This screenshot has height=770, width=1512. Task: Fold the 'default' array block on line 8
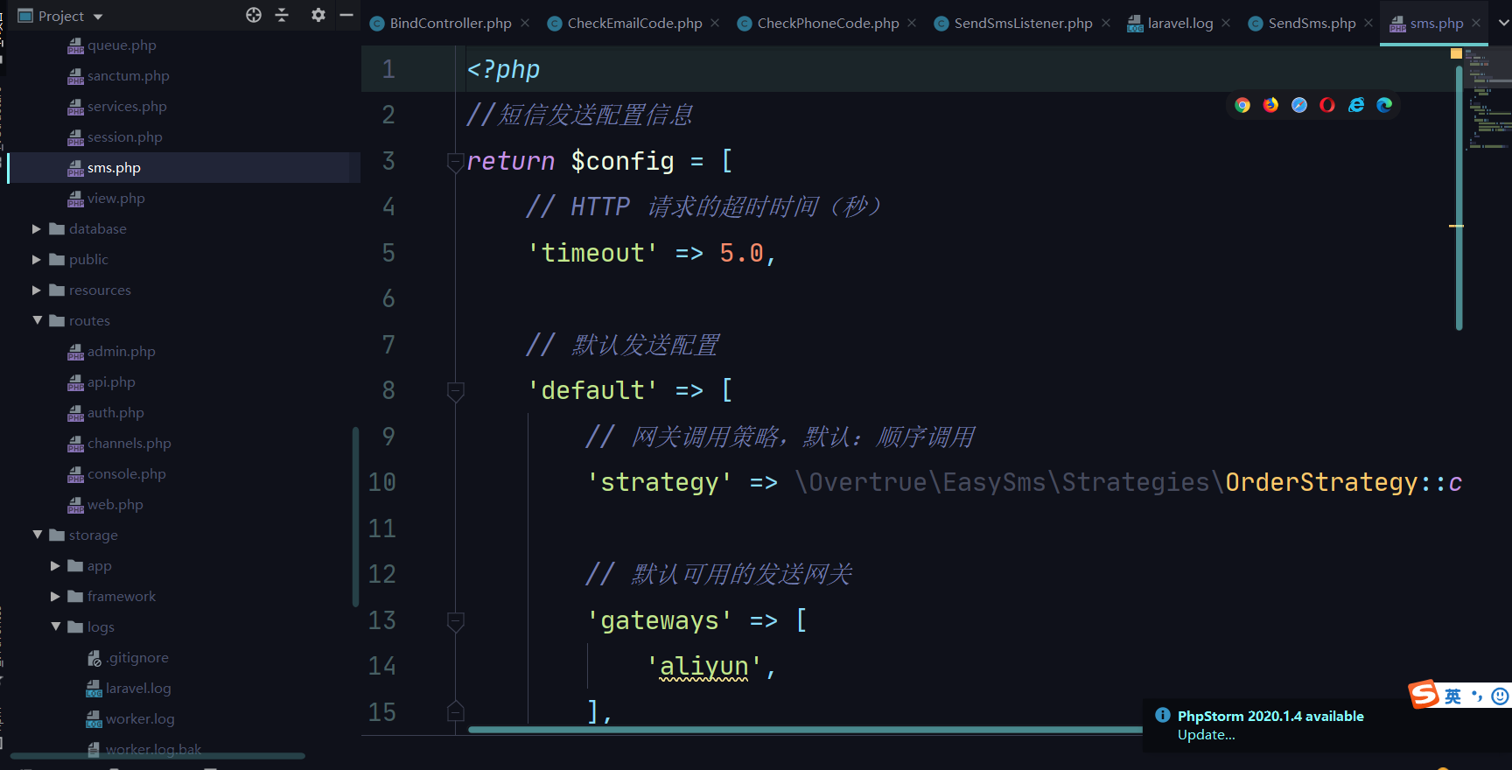pos(455,390)
